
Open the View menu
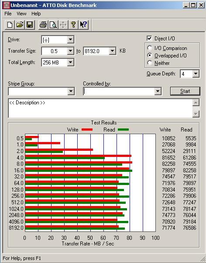(x=21, y=14)
